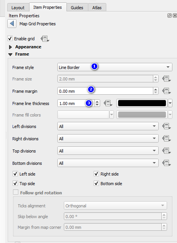Open data-defined override for Frame line thickness
177x243 pixels.
108,103
